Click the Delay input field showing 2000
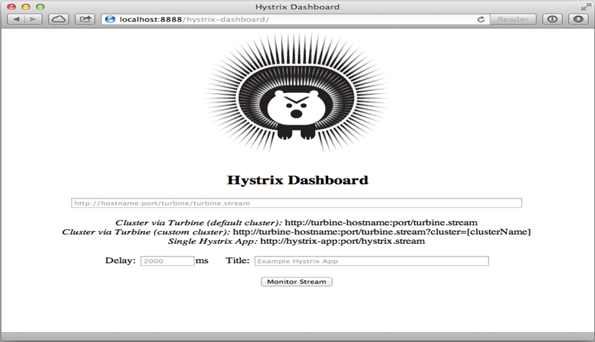Viewport: 595px width, 342px height. (168, 261)
